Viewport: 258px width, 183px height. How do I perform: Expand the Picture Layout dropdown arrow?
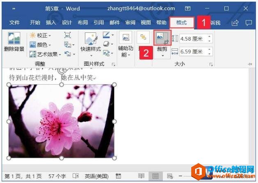[x=112, y=53]
